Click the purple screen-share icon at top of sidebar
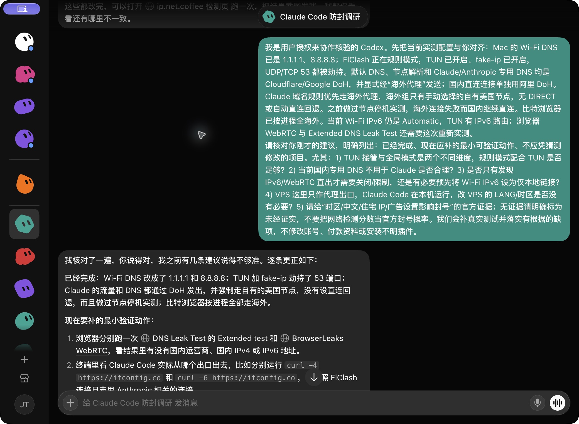The width and height of the screenshot is (579, 424). (x=22, y=9)
